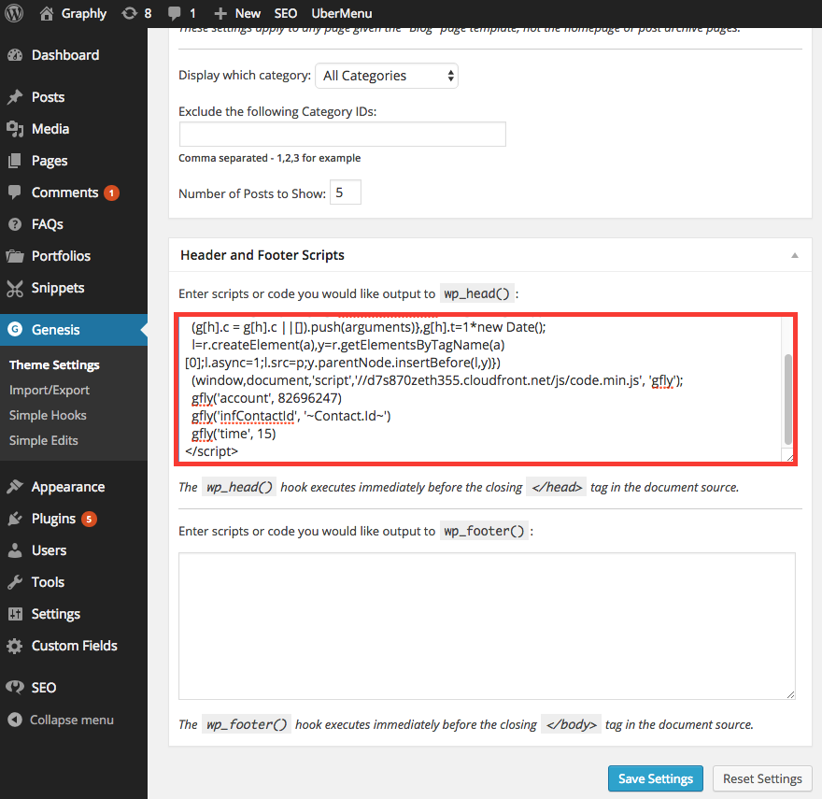Click the WordPress logo icon
This screenshot has width=822, height=799.
click(x=14, y=13)
